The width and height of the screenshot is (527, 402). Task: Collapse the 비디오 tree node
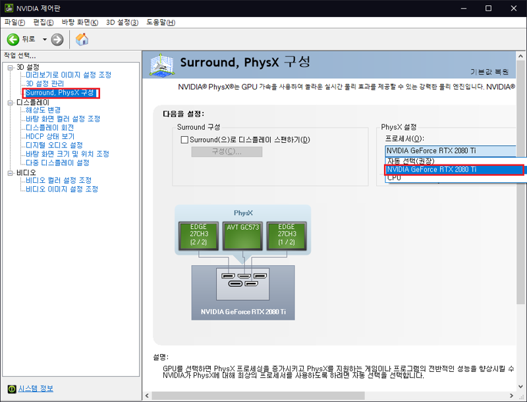(10, 173)
